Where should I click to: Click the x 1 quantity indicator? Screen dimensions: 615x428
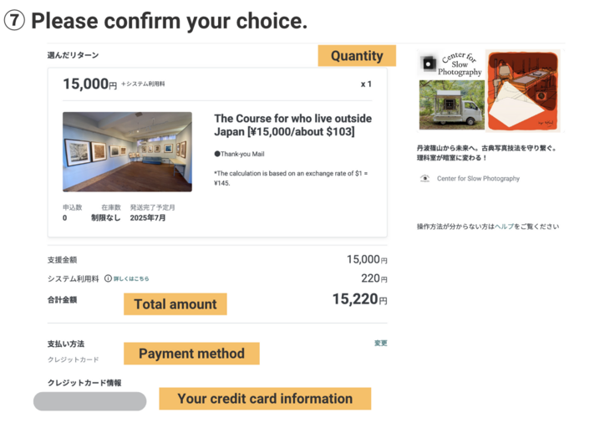click(x=366, y=84)
